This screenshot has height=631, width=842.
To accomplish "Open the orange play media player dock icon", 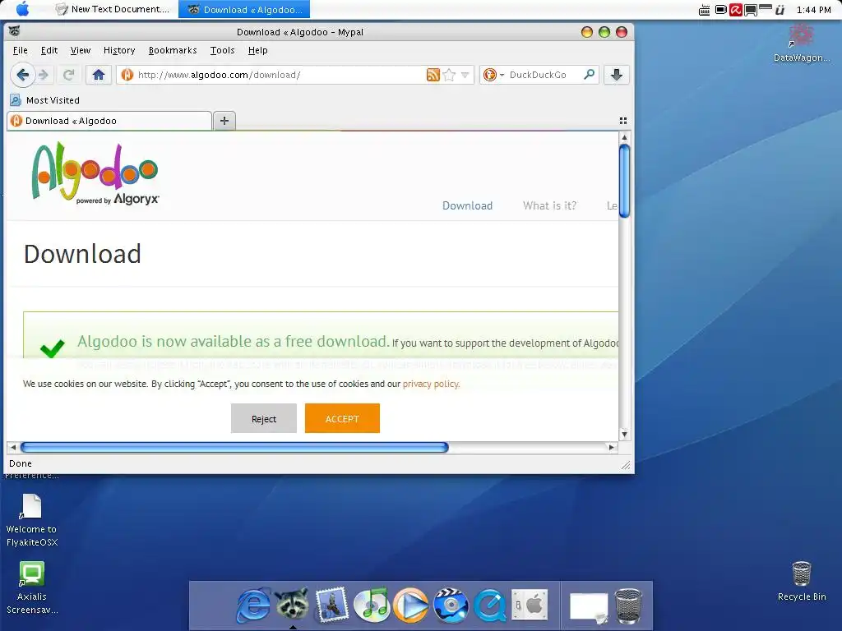I will point(411,605).
